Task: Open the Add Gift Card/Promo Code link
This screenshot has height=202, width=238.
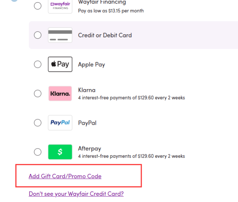Action: [65, 176]
